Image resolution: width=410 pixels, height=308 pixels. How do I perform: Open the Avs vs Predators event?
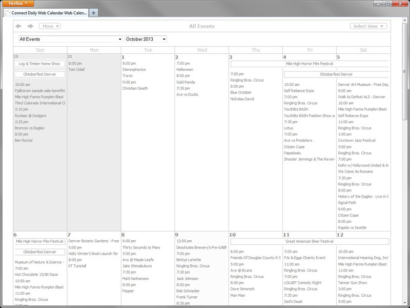click(x=298, y=140)
